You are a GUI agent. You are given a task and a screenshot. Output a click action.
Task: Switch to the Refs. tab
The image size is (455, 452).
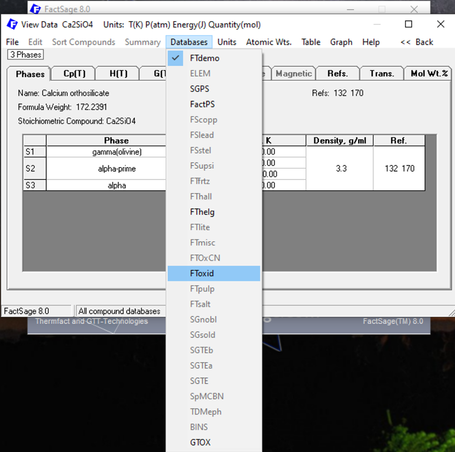pos(337,74)
